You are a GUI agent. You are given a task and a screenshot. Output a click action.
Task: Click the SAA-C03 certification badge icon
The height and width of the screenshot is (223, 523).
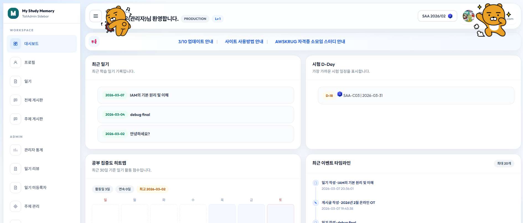(x=340, y=94)
